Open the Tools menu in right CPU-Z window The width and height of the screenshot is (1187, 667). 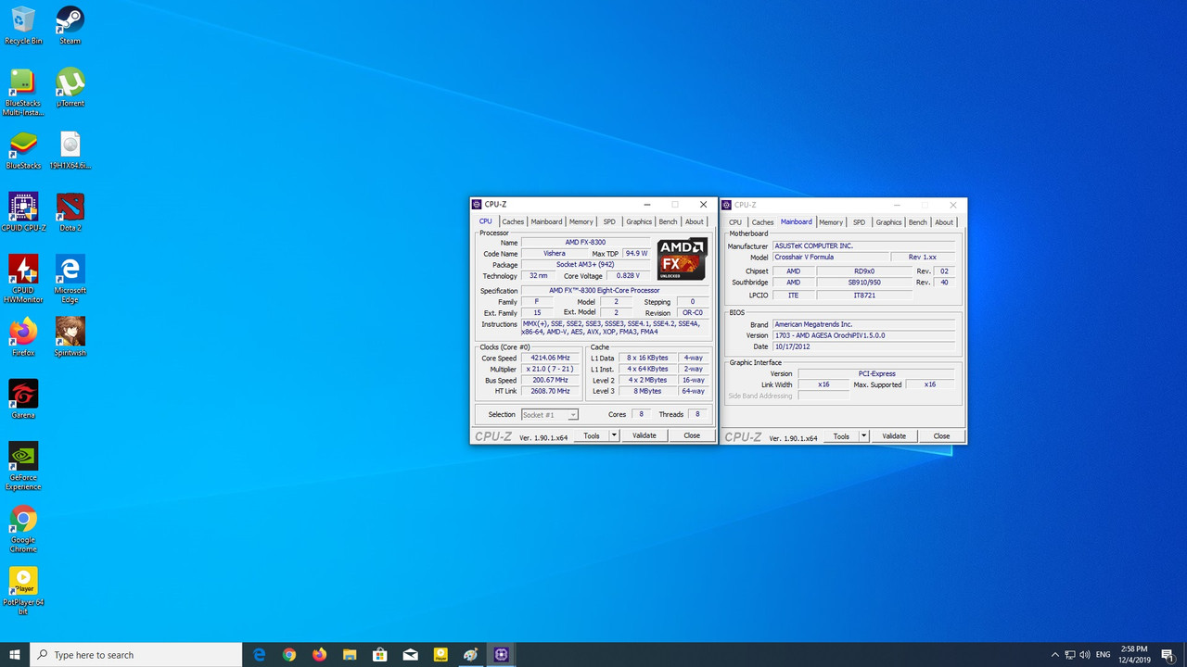pos(842,435)
